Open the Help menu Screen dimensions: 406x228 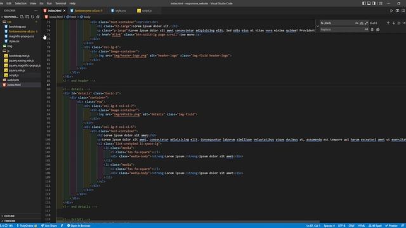pos(72,3)
